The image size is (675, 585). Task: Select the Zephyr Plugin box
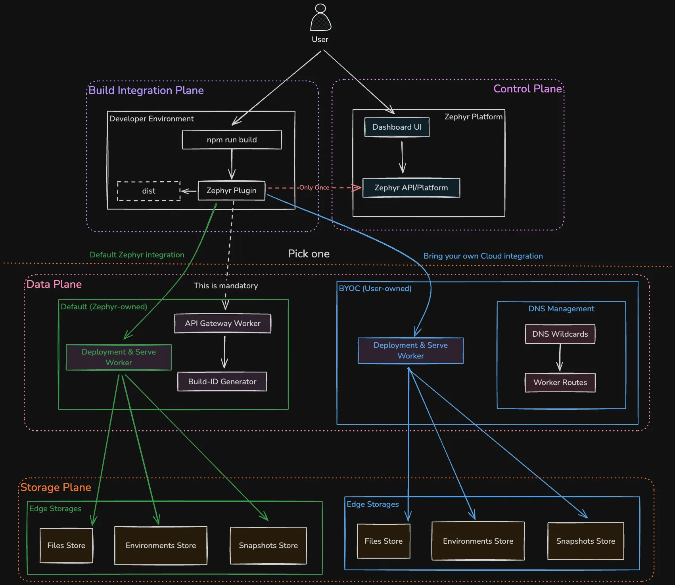pos(232,191)
